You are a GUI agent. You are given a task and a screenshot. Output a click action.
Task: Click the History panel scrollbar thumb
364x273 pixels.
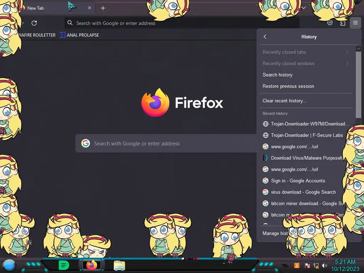click(x=358, y=85)
